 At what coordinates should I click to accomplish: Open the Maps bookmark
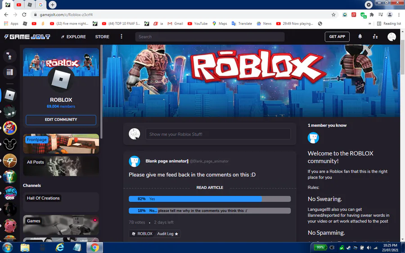[x=220, y=23]
